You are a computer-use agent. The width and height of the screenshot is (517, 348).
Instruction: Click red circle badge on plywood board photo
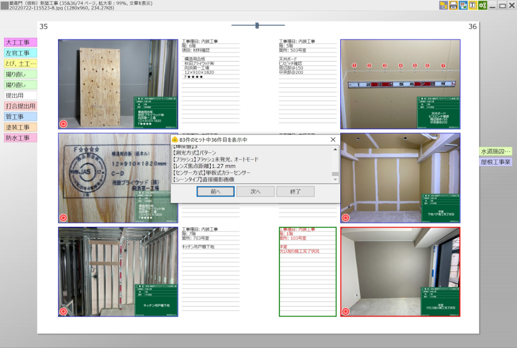pyautogui.click(x=63, y=124)
